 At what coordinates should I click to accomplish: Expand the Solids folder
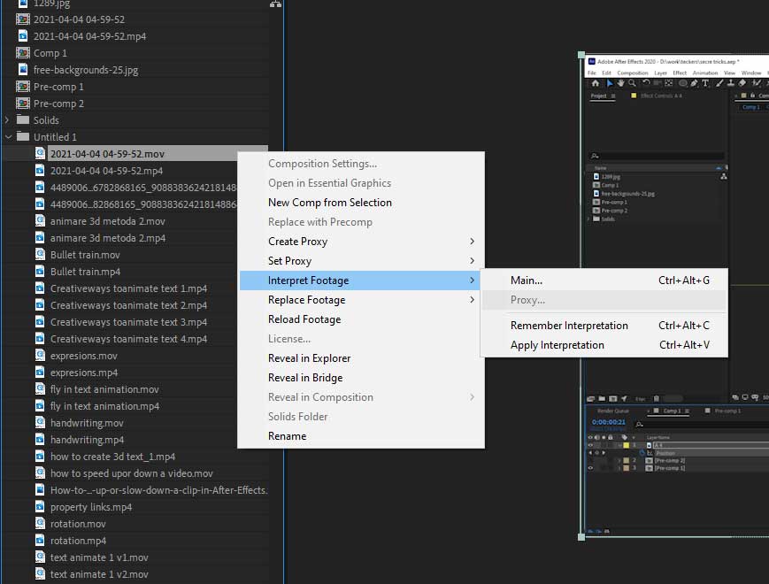[8, 120]
